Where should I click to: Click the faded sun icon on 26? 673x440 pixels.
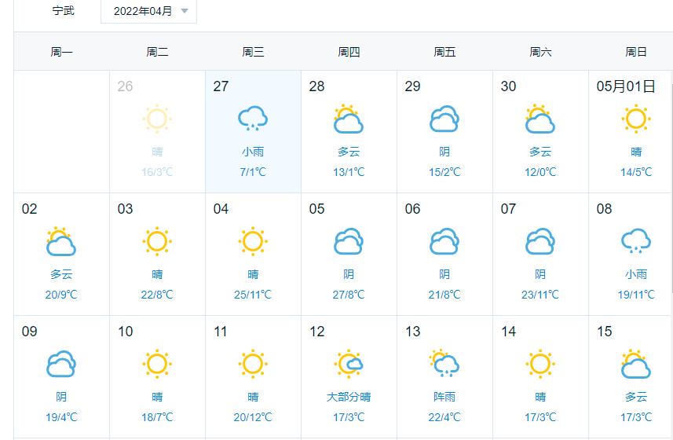157,119
